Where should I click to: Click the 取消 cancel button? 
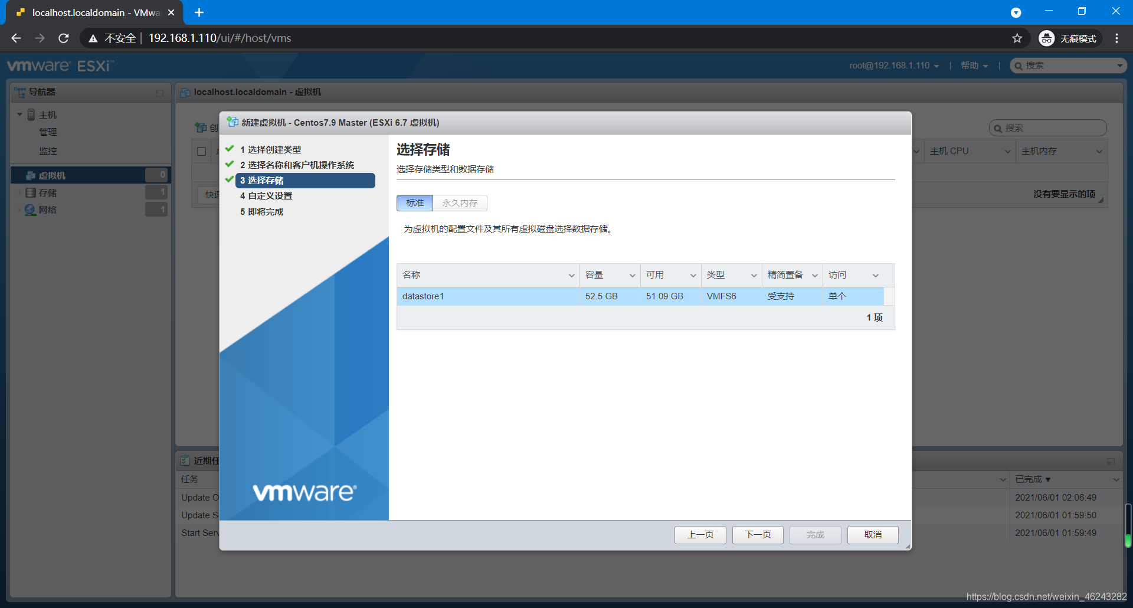(x=873, y=535)
